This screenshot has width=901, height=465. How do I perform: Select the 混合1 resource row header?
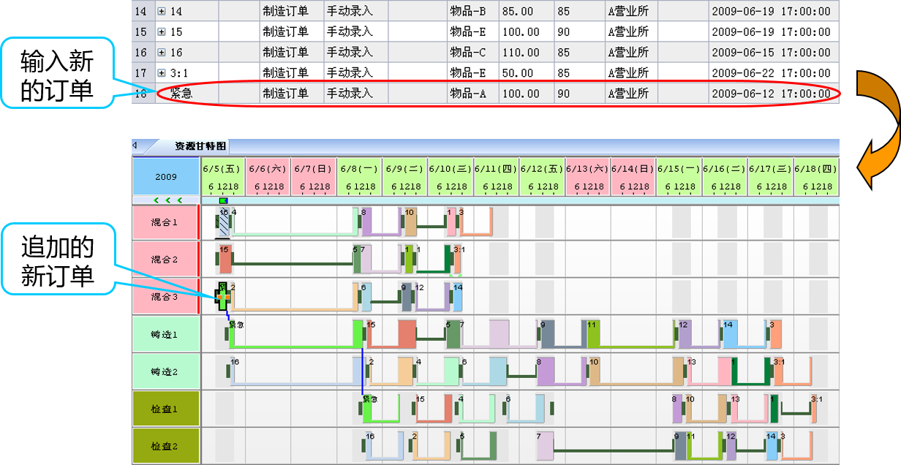(x=165, y=222)
